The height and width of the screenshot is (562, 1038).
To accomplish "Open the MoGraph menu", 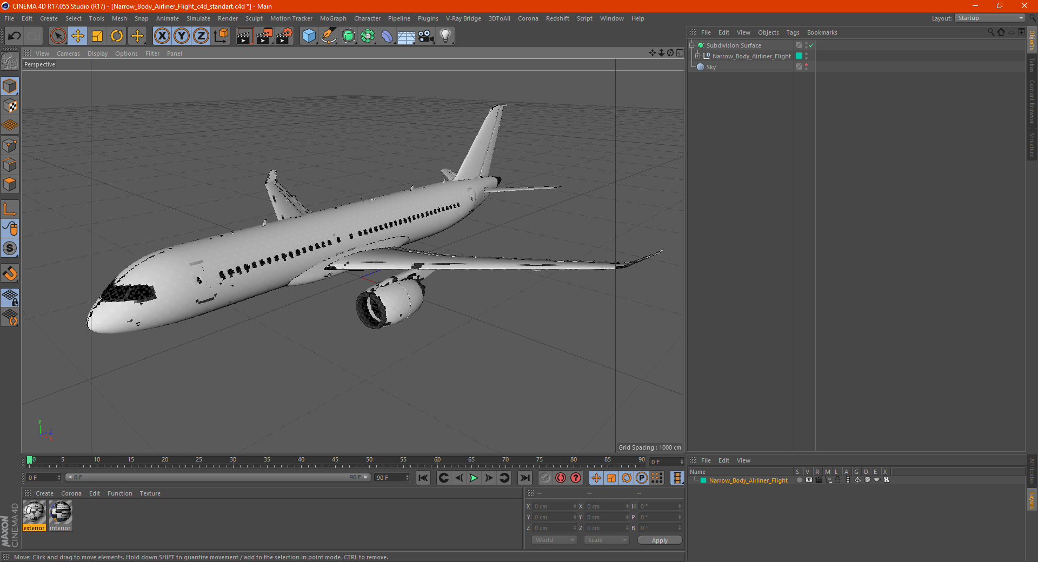I will [333, 18].
